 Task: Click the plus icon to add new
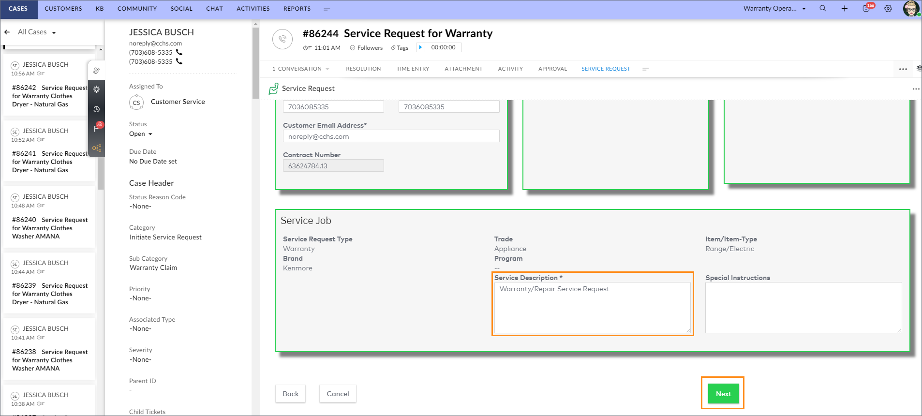point(845,8)
